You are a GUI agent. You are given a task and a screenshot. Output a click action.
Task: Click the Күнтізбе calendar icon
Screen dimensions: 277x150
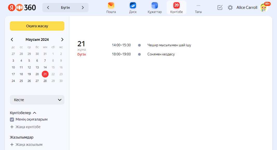pos(176,5)
